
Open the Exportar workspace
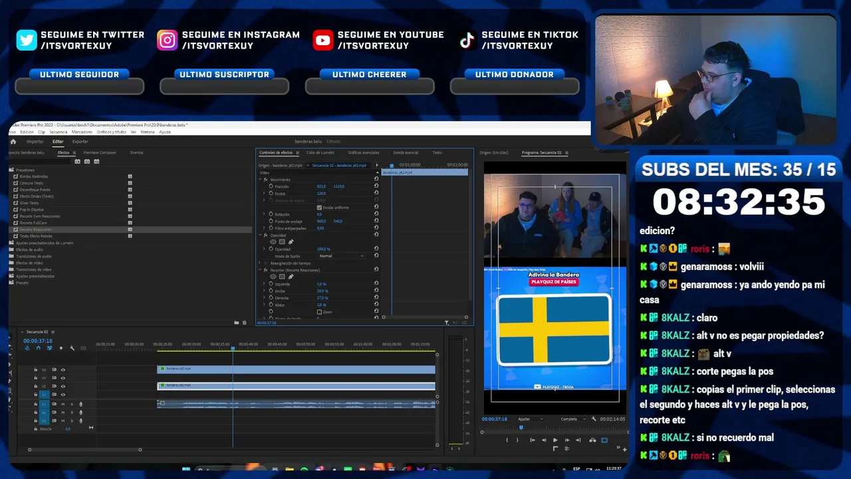[80, 142]
